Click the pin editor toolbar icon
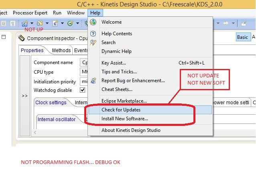 coord(244,24)
